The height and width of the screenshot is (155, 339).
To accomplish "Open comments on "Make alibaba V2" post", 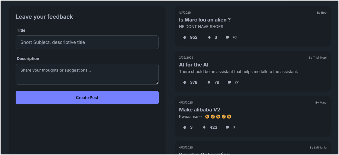I will coord(230,127).
